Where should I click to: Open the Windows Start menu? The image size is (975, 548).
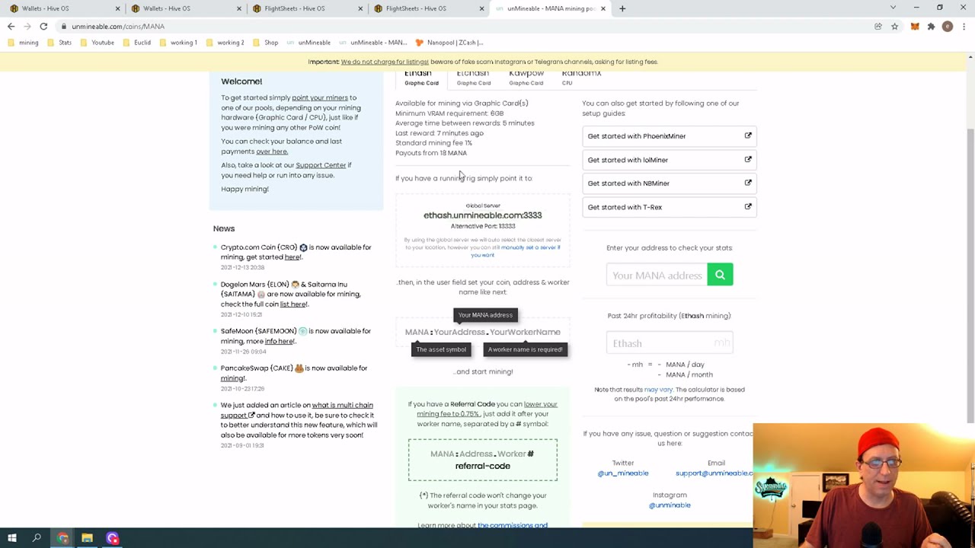pos(12,538)
